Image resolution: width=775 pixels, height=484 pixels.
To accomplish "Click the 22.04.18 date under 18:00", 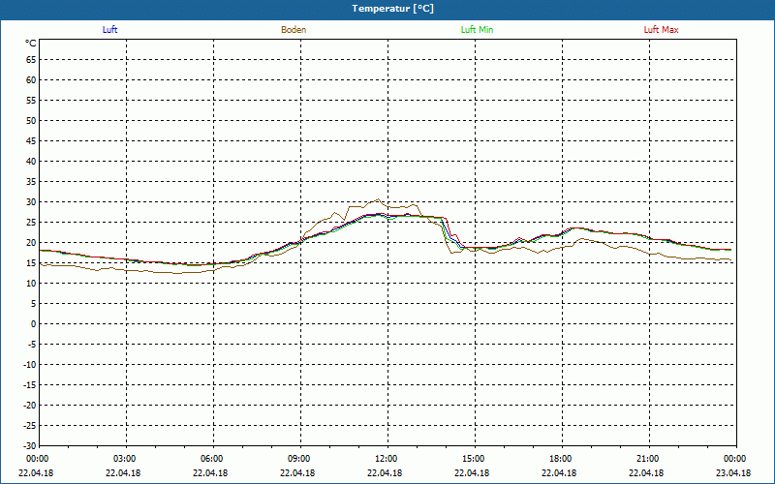I will [559, 472].
